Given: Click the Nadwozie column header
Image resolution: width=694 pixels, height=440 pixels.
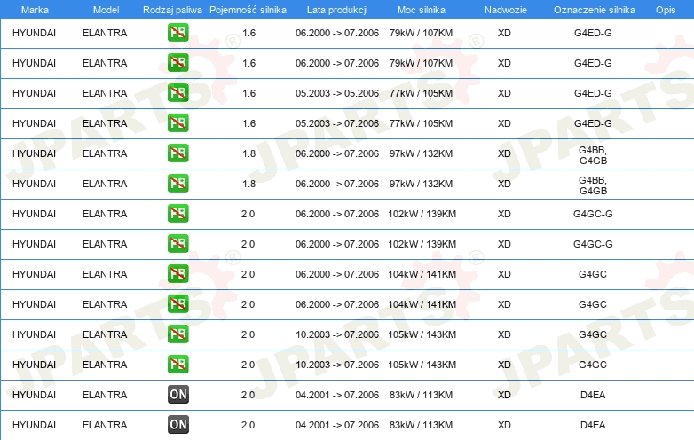Looking at the screenshot, I should 504,9.
